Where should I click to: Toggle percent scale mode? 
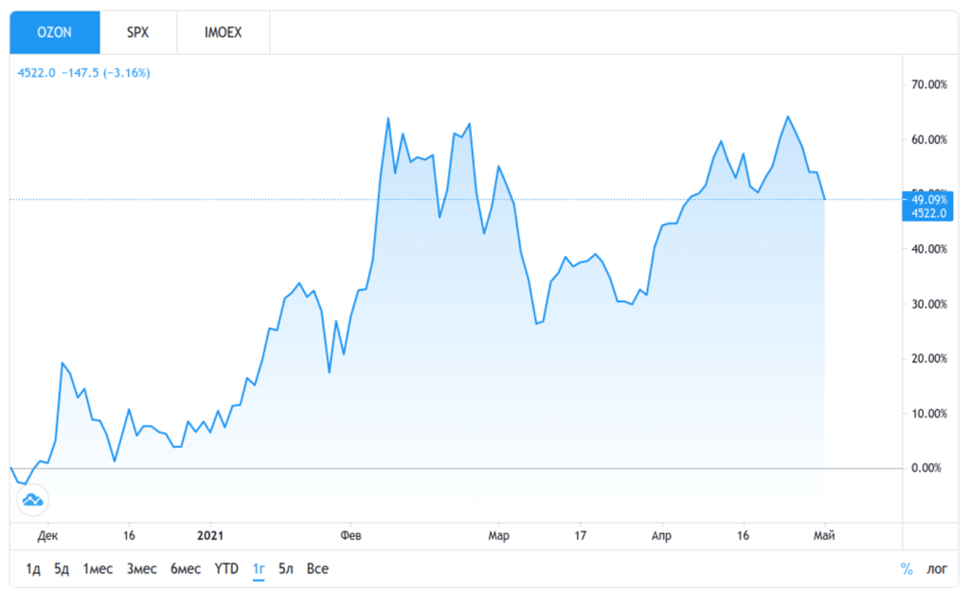[906, 569]
